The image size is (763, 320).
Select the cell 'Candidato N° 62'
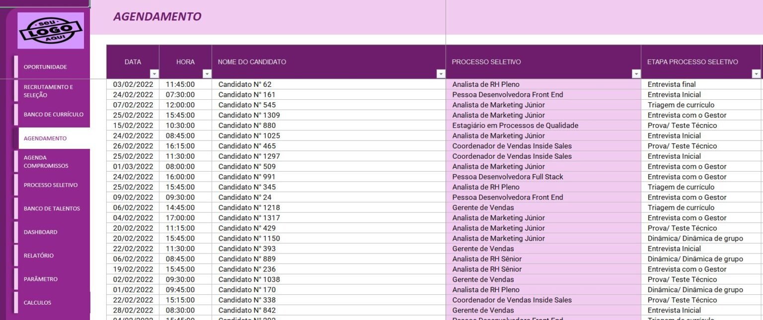[329, 84]
